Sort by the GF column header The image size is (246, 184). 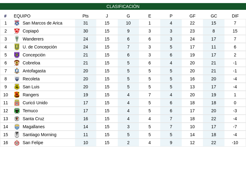[x=192, y=16]
